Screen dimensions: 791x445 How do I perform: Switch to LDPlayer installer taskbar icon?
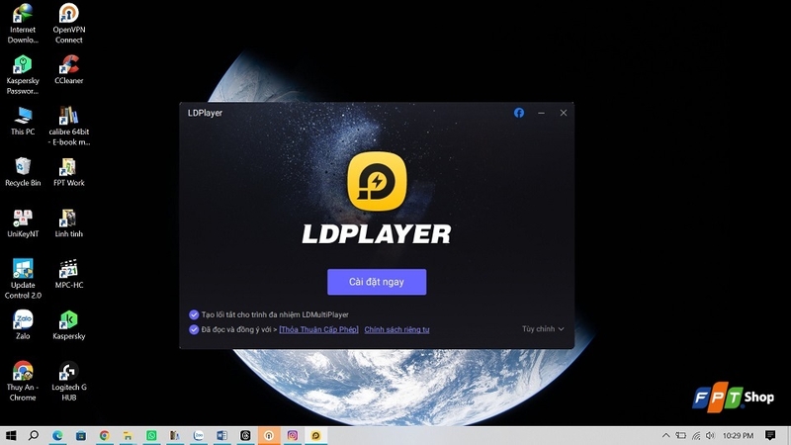315,435
